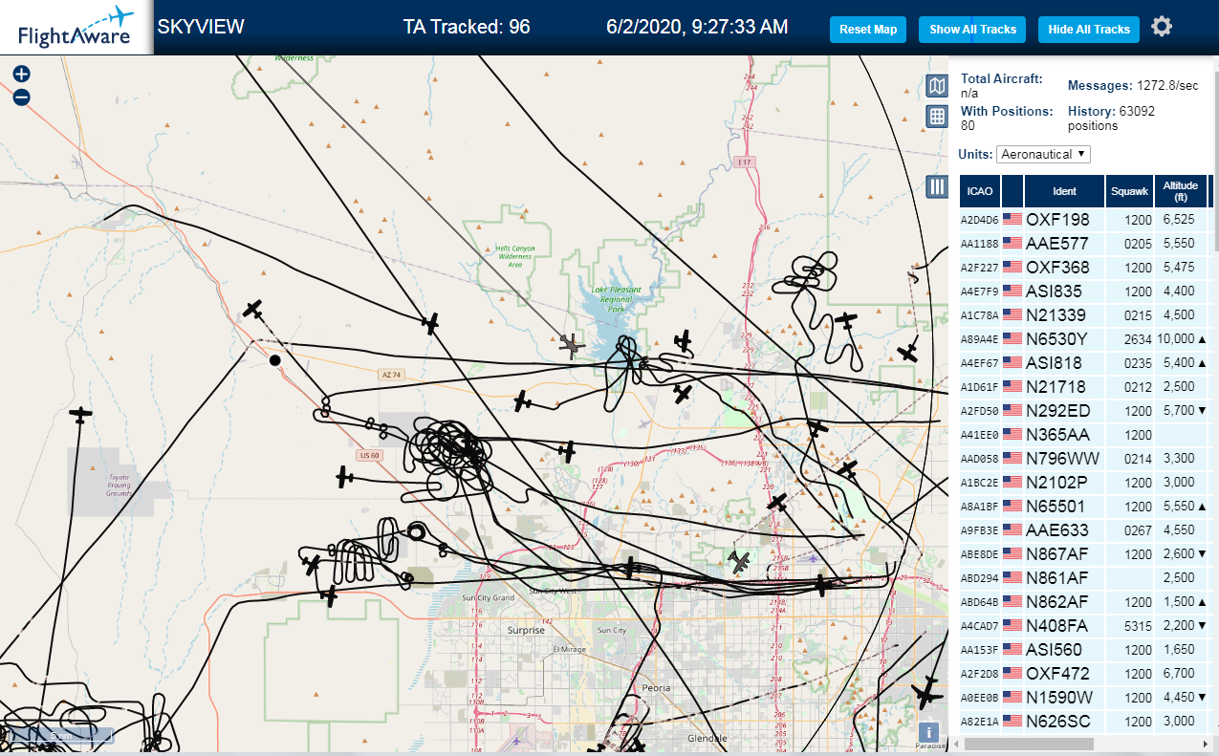The image size is (1219, 756).
Task: Click the Messages rate statistic
Action: point(1133,86)
